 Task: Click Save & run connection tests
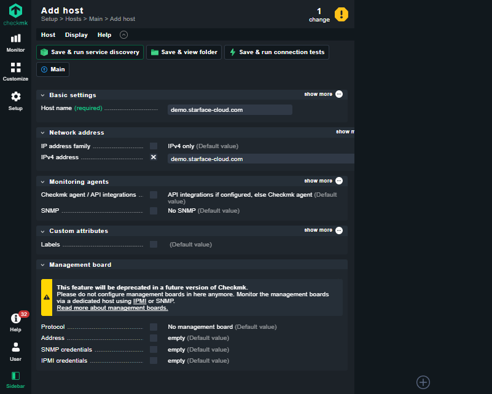click(276, 52)
